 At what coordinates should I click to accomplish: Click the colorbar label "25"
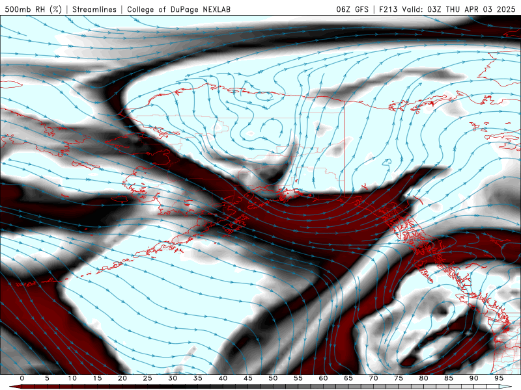point(148,378)
